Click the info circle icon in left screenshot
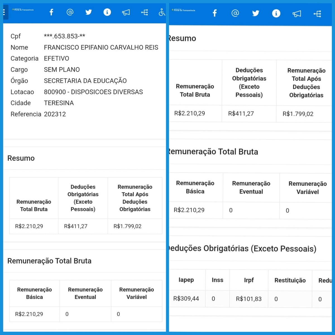The image size is (335, 335). pyautogui.click(x=107, y=12)
